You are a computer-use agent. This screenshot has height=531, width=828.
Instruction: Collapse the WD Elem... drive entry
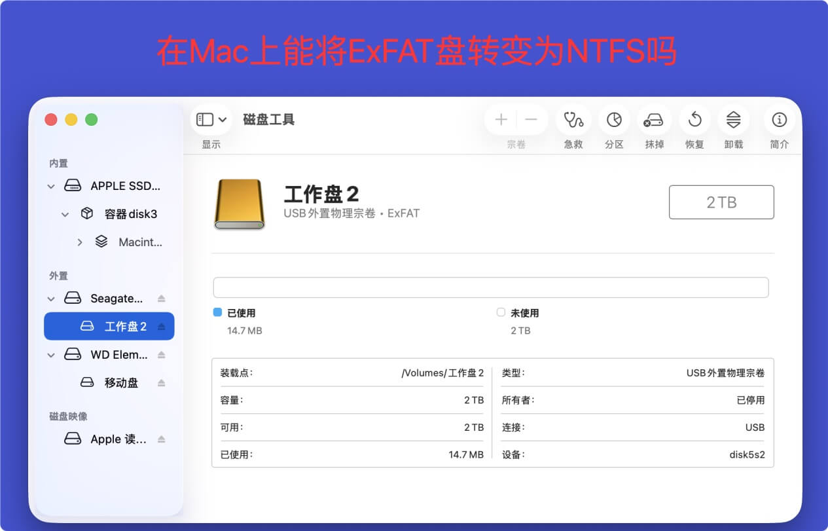point(50,354)
